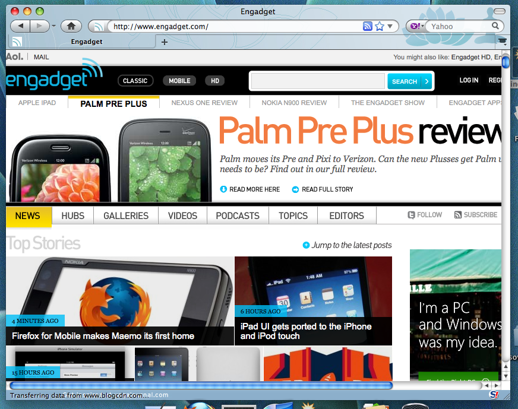Click the S! icon in the status bar

tap(494, 395)
